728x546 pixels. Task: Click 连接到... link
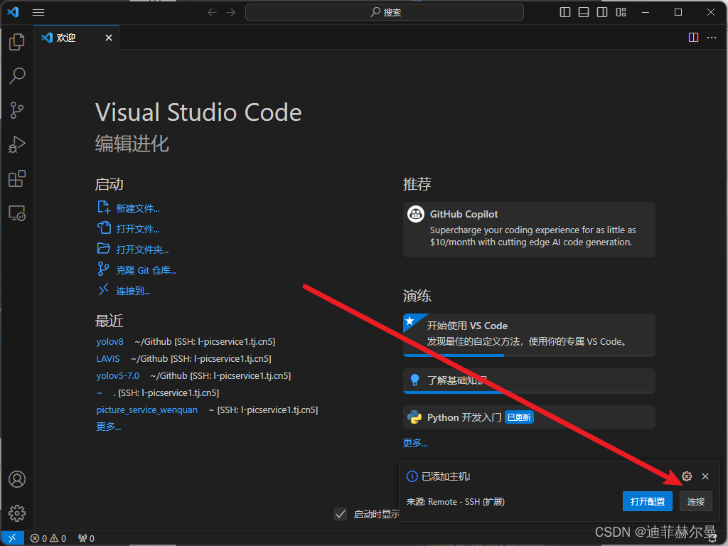tap(133, 291)
